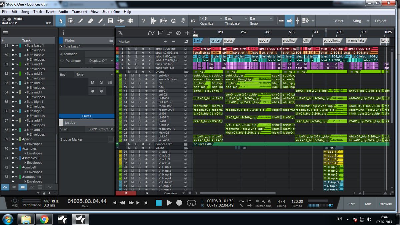
Task: Collapse the flute bass 1 tree item
Action: tap(25, 46)
